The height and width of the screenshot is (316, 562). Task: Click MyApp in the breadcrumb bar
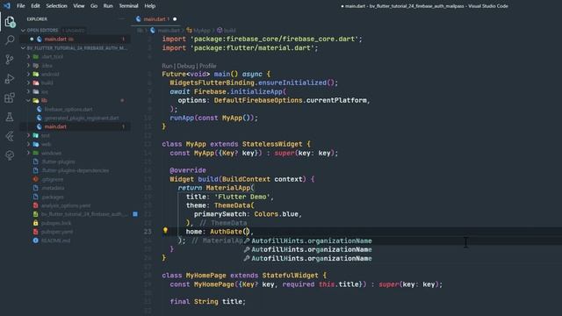[x=202, y=31]
